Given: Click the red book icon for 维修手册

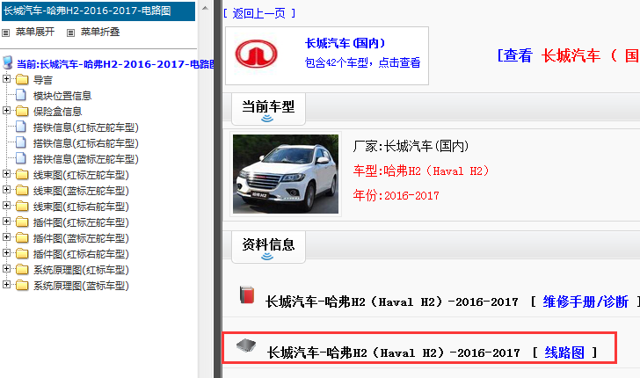Looking at the screenshot, I should pyautogui.click(x=247, y=294).
